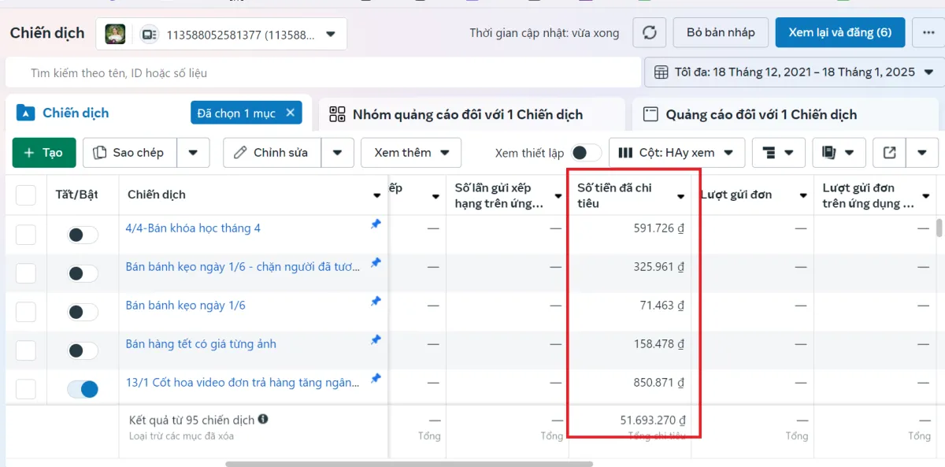Screen dimensions: 945x467
Task: Switch to the Chiến dịch tab
Action: tap(76, 113)
